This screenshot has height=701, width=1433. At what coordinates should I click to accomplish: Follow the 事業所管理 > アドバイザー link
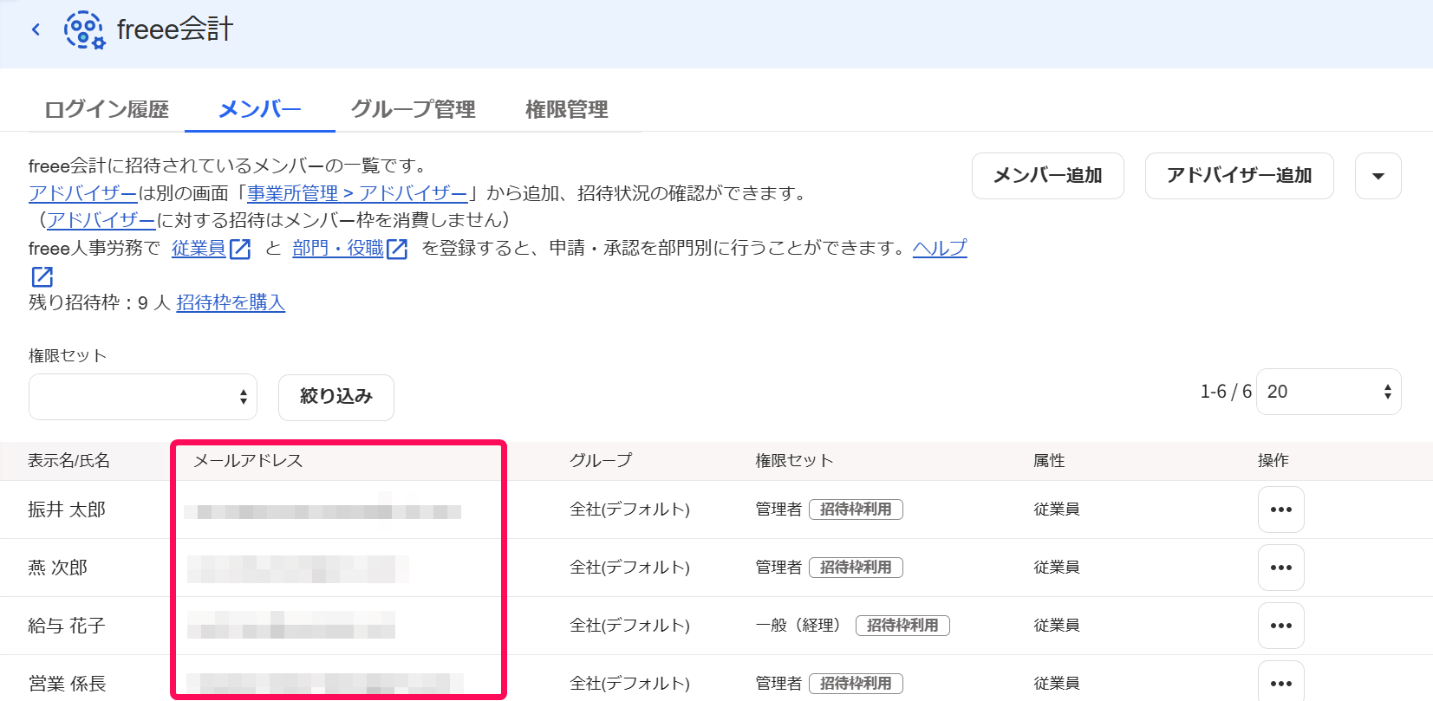(x=357, y=193)
